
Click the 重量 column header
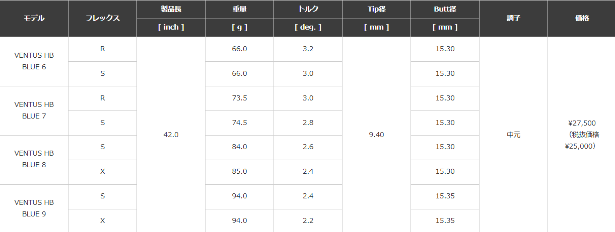coord(239,10)
